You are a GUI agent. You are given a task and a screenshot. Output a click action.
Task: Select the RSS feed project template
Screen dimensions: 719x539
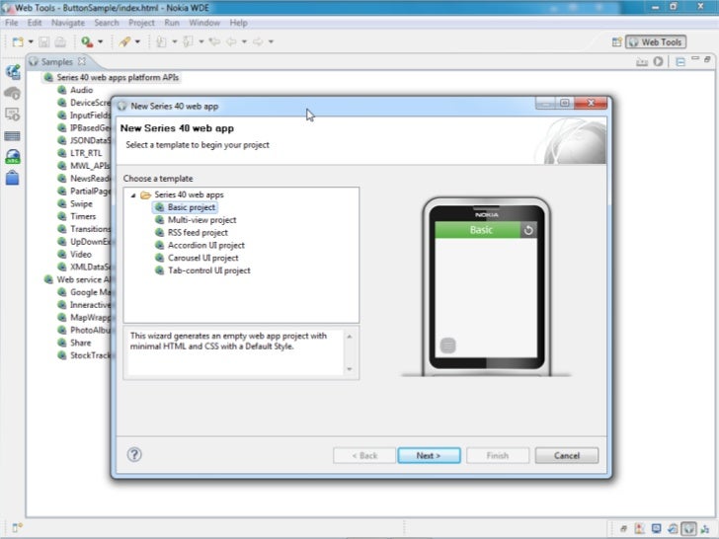198,232
